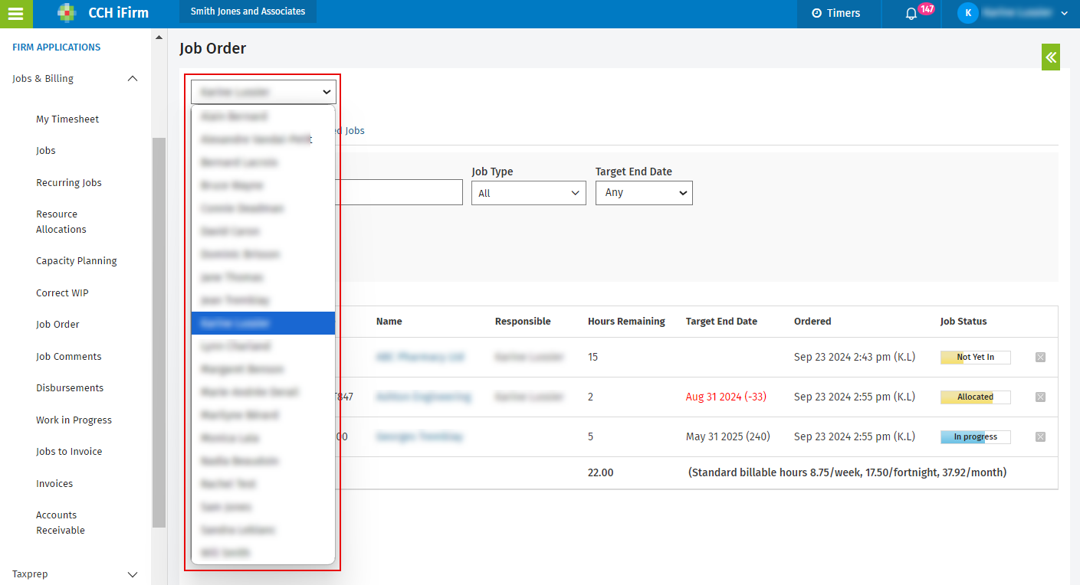Open Work in Progress
The height and width of the screenshot is (585, 1080).
(74, 420)
